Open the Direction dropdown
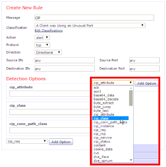Image resolution: width=166 pixels, height=167 pixels. click(x=48, y=52)
